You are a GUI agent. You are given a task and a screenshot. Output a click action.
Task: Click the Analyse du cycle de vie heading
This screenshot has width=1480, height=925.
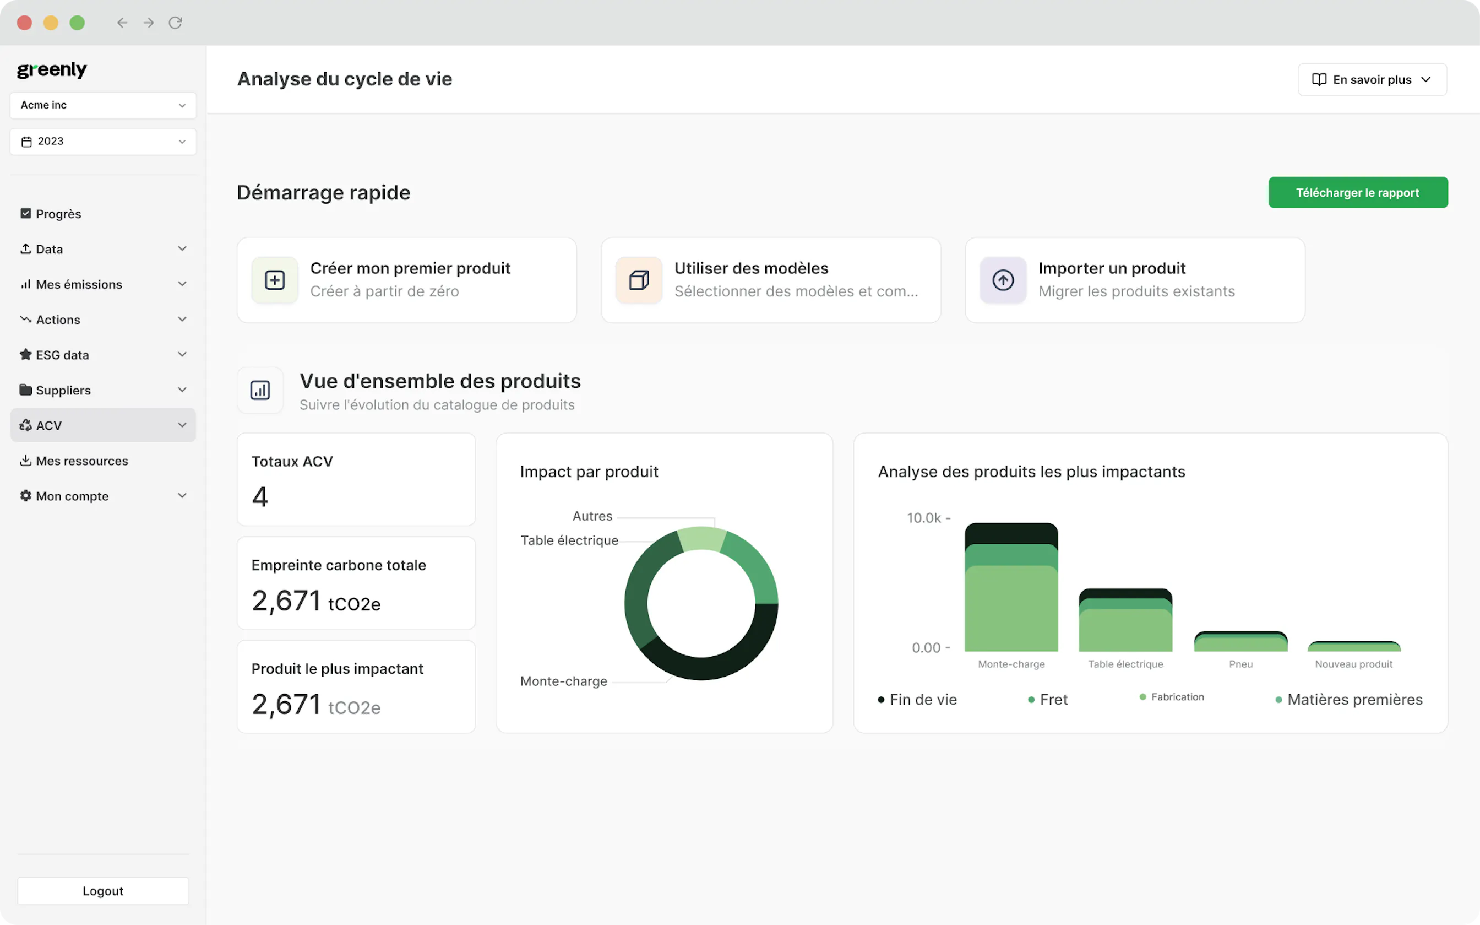345,79
